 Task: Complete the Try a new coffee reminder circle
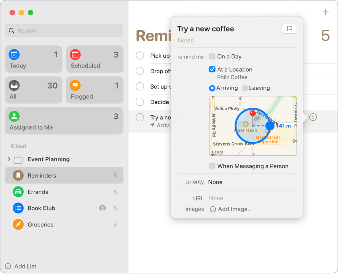[140, 117]
